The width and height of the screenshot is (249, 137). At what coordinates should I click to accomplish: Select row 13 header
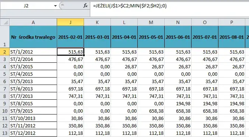pyautogui.click(x=5, y=133)
